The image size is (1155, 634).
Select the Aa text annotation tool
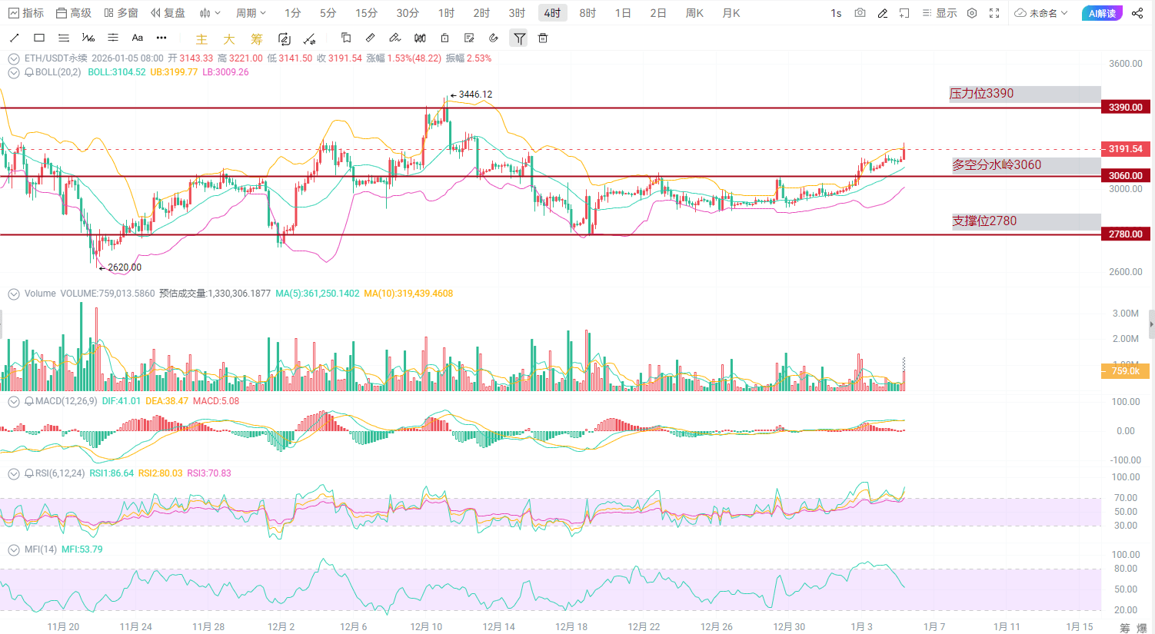click(137, 37)
